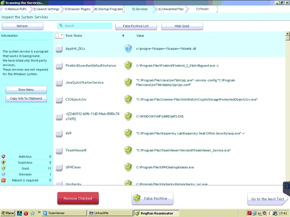Select the AppInit_DLLs value path text
The width and height of the screenshot is (290, 217).
point(166,49)
